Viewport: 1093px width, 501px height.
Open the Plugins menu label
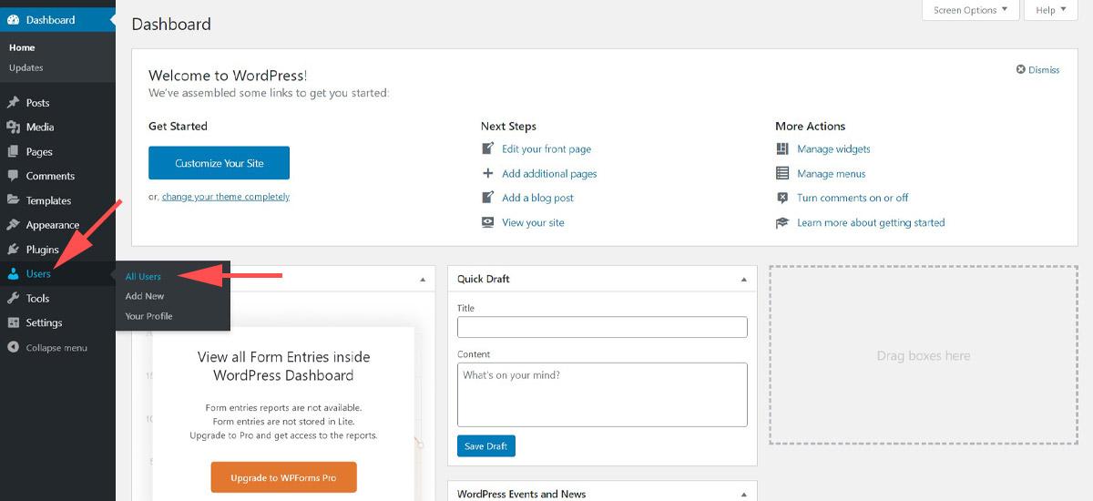click(43, 250)
